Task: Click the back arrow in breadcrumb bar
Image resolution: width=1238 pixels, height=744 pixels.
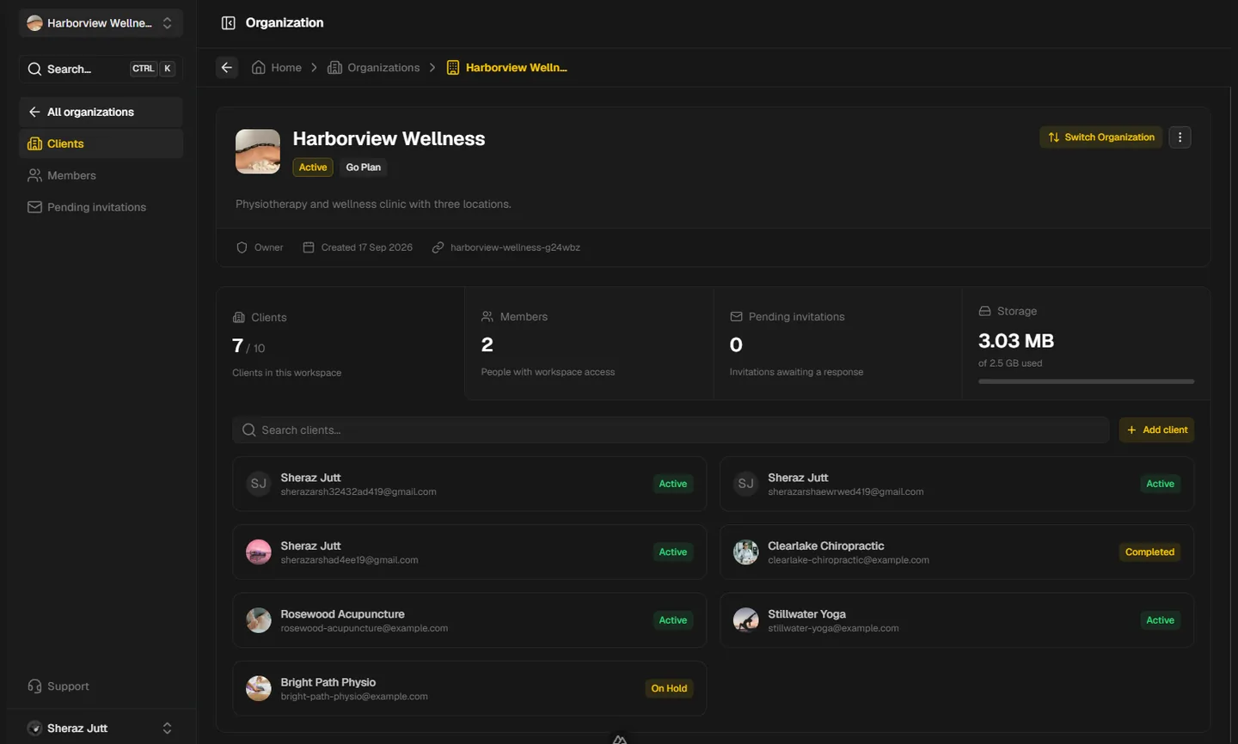Action: coord(227,68)
